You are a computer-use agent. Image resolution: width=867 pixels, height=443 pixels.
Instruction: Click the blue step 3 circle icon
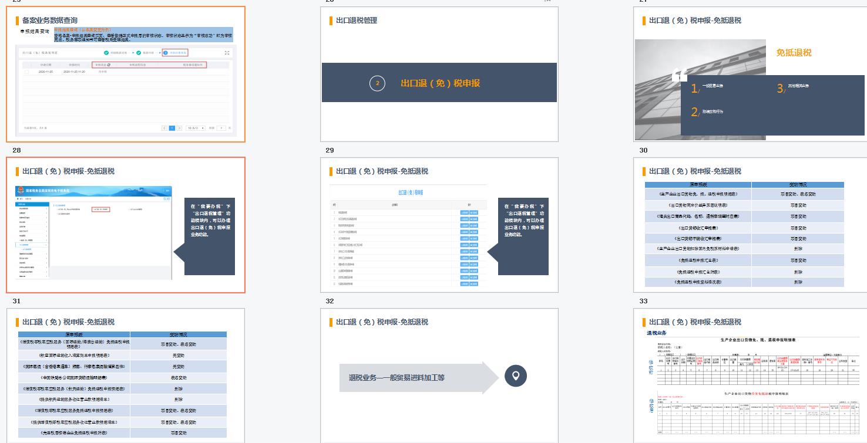[165, 53]
